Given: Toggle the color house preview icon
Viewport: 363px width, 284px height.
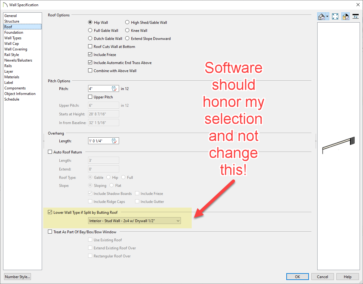Looking at the screenshot, I should (345, 17).
